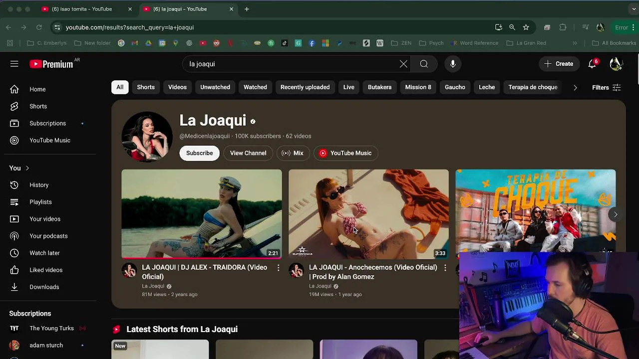
Task: Click the Create button
Action: point(559,64)
